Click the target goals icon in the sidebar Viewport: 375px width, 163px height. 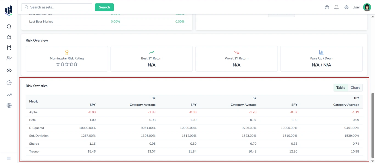pyautogui.click(x=9, y=105)
